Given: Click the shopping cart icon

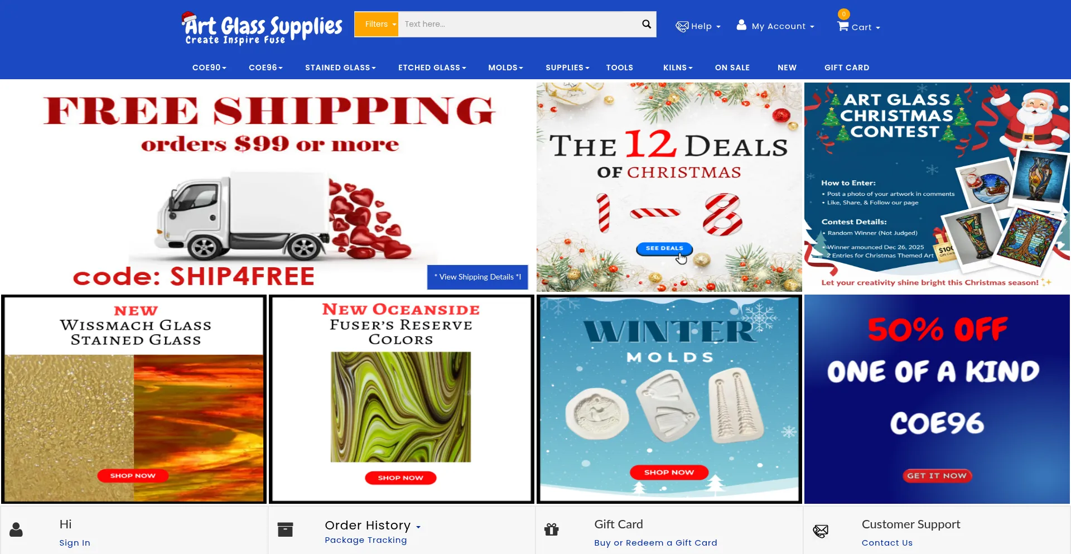Looking at the screenshot, I should pyautogui.click(x=843, y=26).
